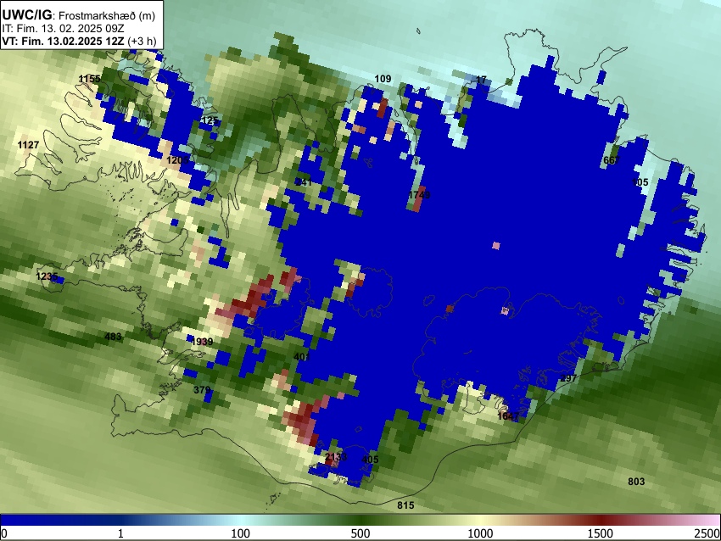The width and height of the screenshot is (721, 541).
Task: Click the map value 297
Action: tap(568, 378)
